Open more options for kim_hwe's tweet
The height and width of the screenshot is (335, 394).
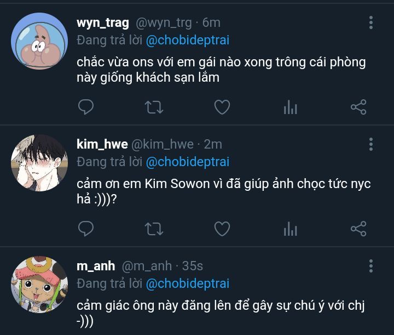[371, 144]
